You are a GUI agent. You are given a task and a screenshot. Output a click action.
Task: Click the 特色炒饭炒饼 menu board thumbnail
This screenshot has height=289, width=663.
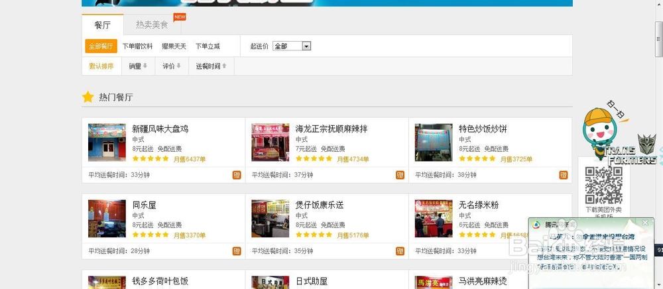click(x=434, y=143)
